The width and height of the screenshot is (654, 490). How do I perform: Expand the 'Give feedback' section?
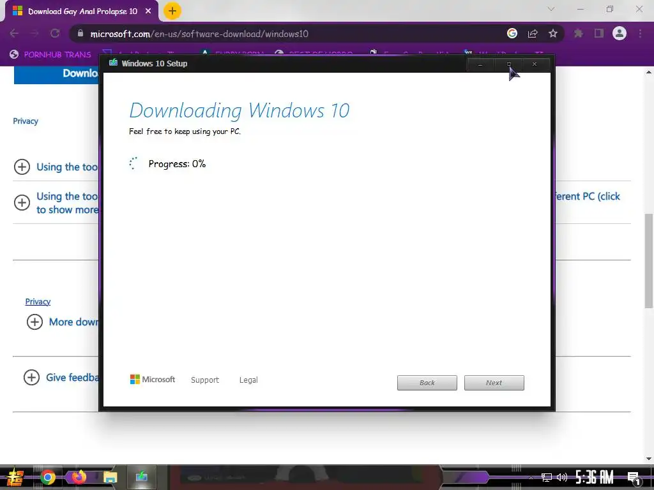click(x=31, y=378)
